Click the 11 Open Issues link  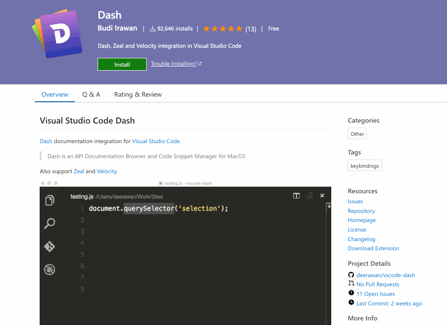point(375,294)
